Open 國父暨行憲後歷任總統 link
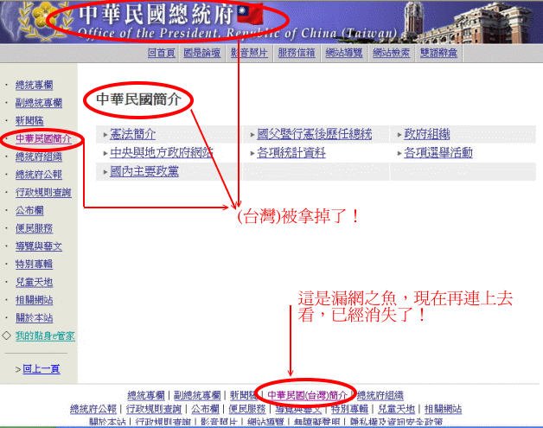 (315, 134)
